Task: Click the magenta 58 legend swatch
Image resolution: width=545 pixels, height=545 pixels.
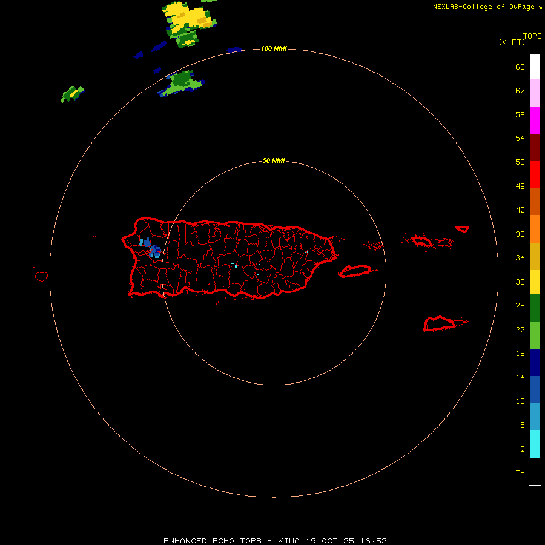Action: point(535,121)
